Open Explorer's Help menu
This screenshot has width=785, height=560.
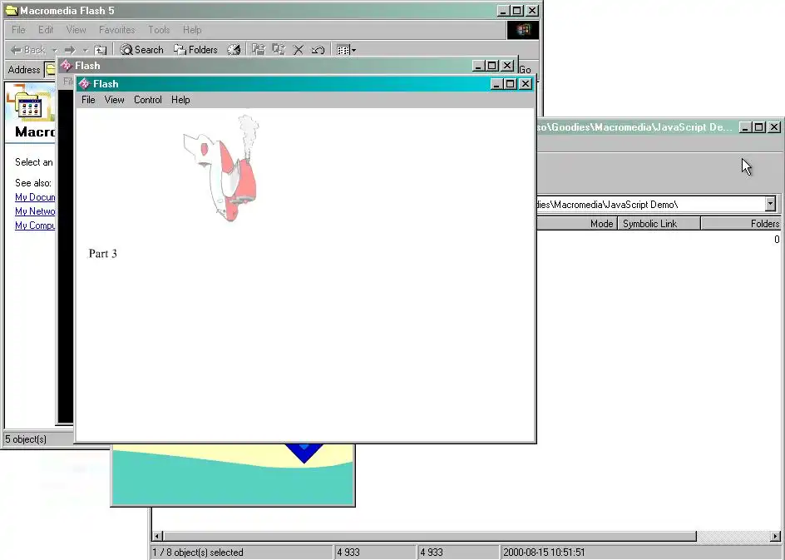coord(192,30)
